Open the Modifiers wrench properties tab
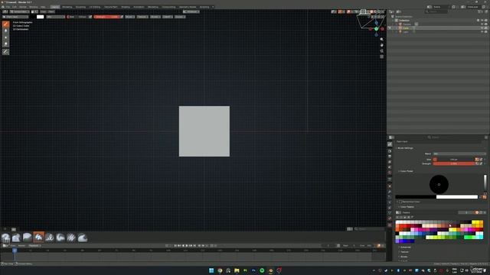Viewport: 490px width, 275px height. [390, 192]
